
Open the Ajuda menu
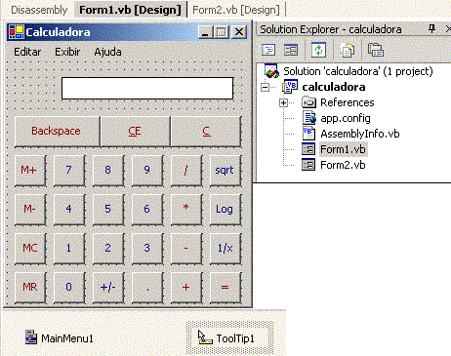[107, 52]
